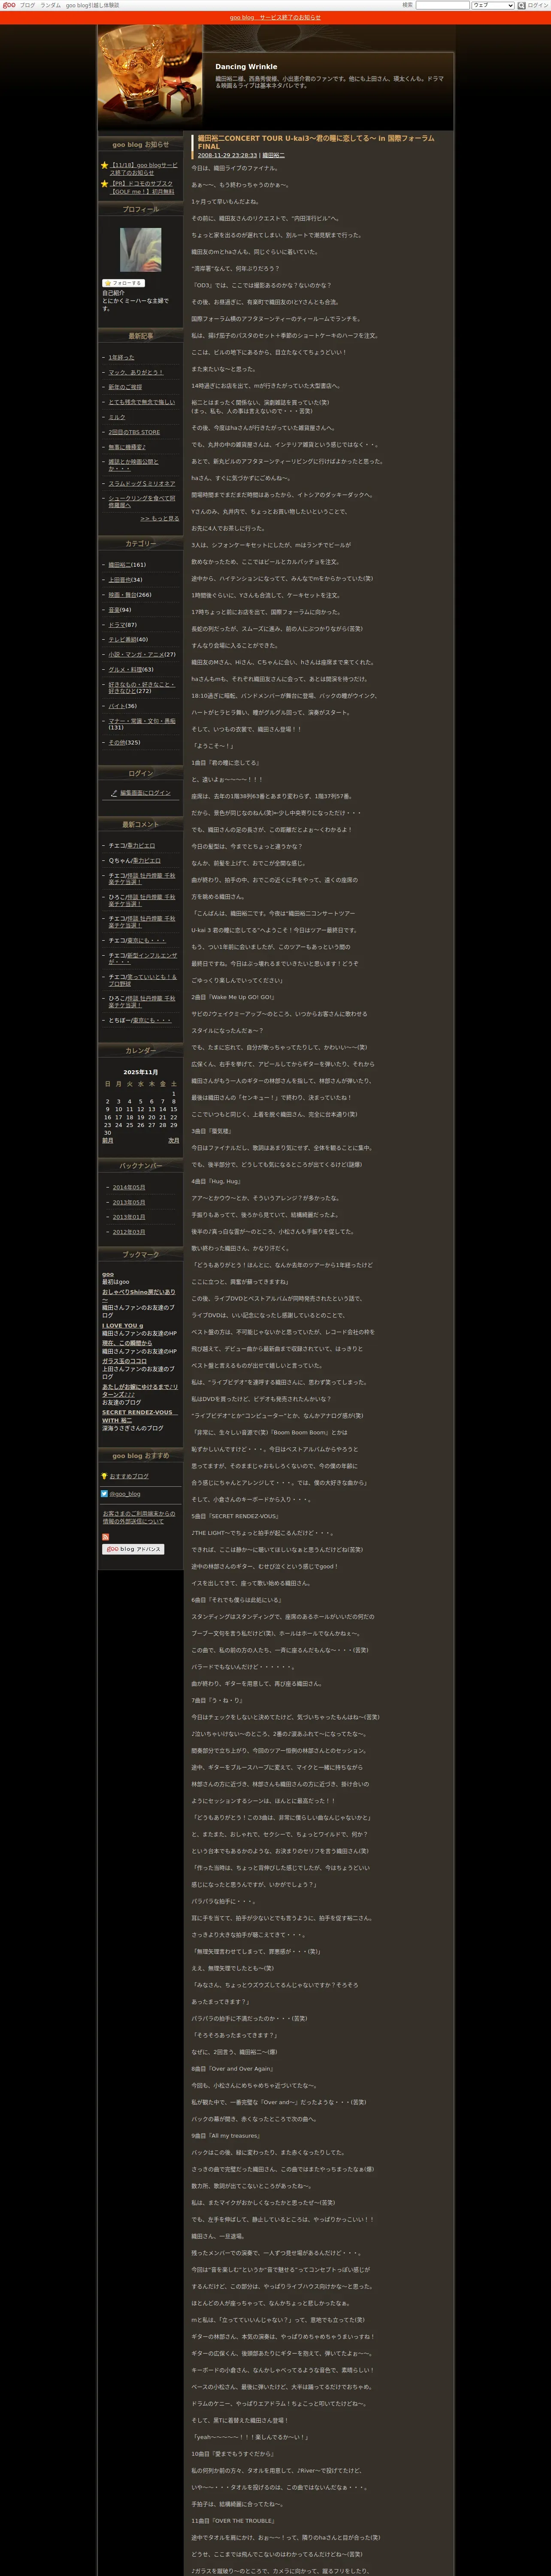Open the おすすめブログ link
551x2576 pixels.
pos(129,1476)
